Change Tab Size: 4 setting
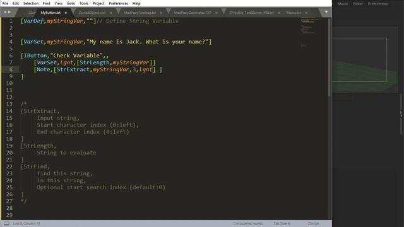This screenshot has width=404, height=227. point(282,223)
